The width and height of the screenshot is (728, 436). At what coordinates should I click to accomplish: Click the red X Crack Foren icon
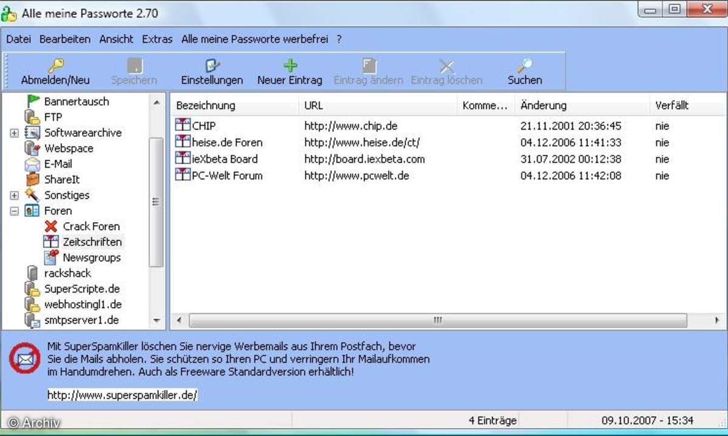click(51, 226)
